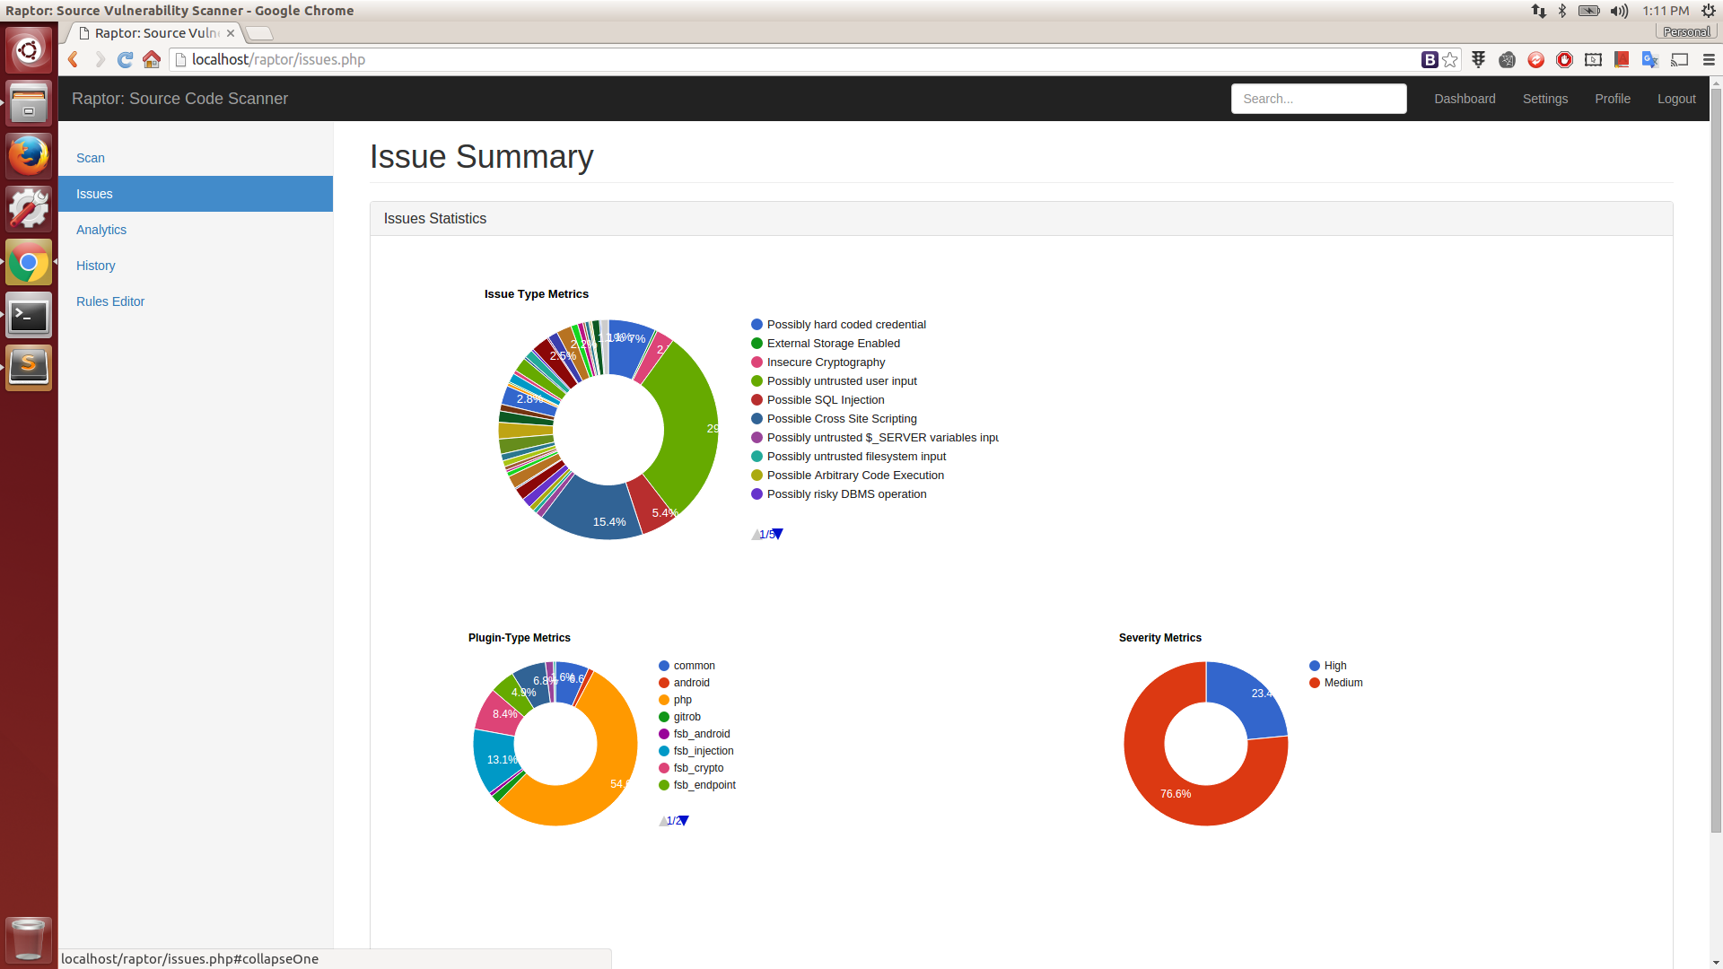
Task: Open the Chrome menu via hamburger icon
Action: [1709, 59]
